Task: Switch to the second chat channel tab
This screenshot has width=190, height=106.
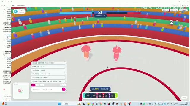Action: [38, 85]
